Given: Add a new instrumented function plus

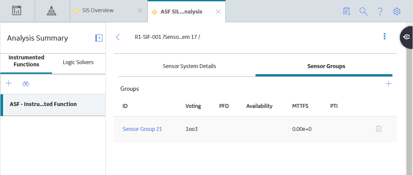Looking at the screenshot, I should tap(9, 83).
